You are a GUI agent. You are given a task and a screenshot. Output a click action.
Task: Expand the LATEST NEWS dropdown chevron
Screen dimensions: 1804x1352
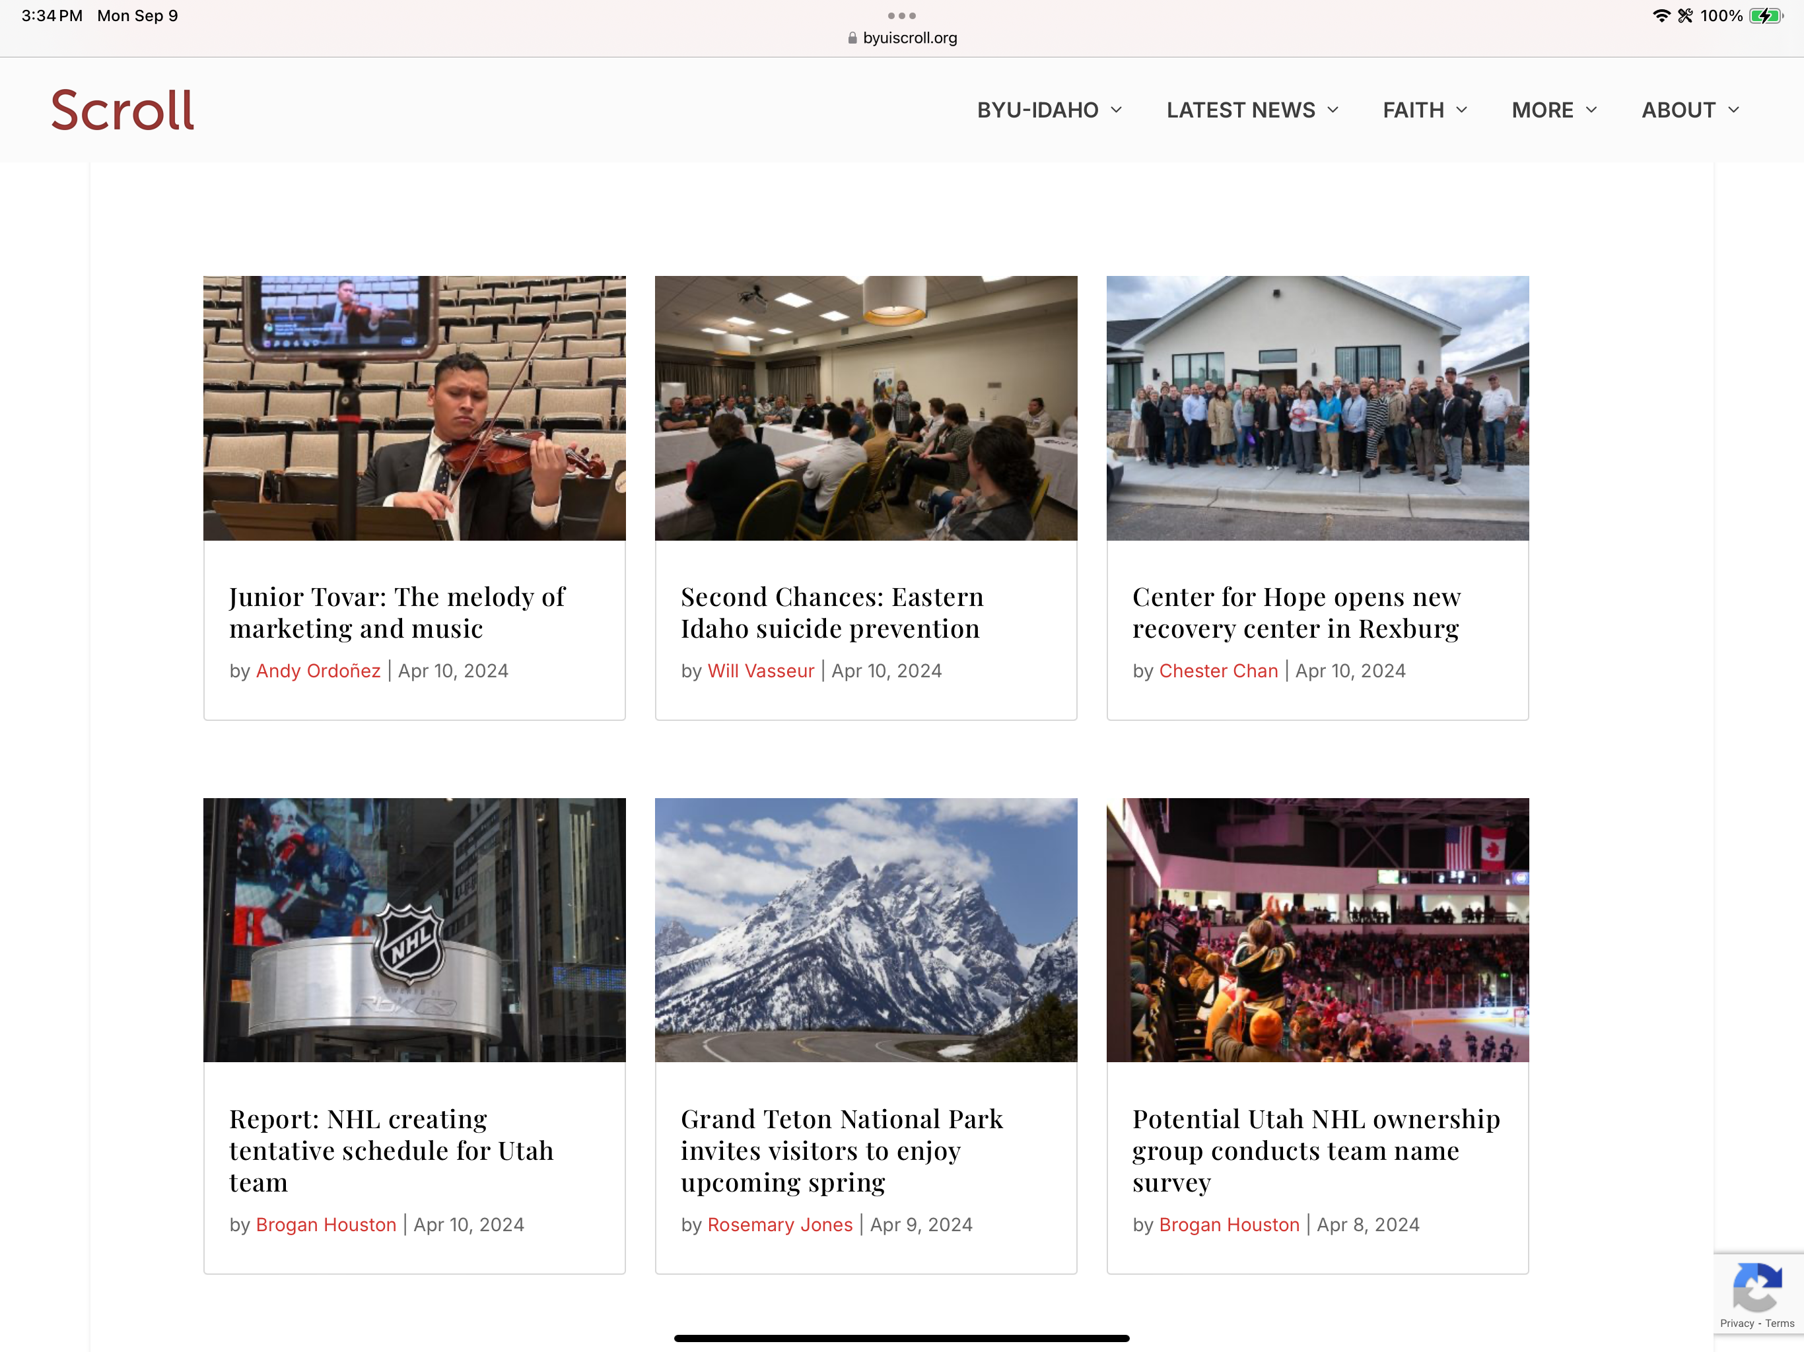click(x=1333, y=110)
